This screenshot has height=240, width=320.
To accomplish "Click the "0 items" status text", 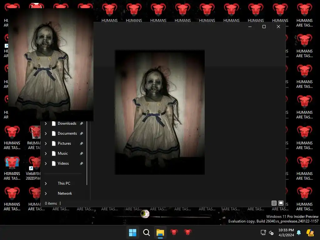I will (51, 203).
